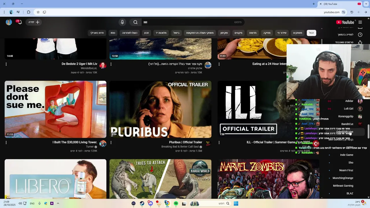
Task: Open the MrBeast Gaming subscription
Action: 345,186
